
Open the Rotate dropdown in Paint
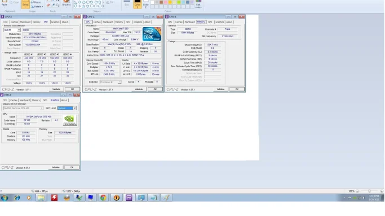pos(37,7)
